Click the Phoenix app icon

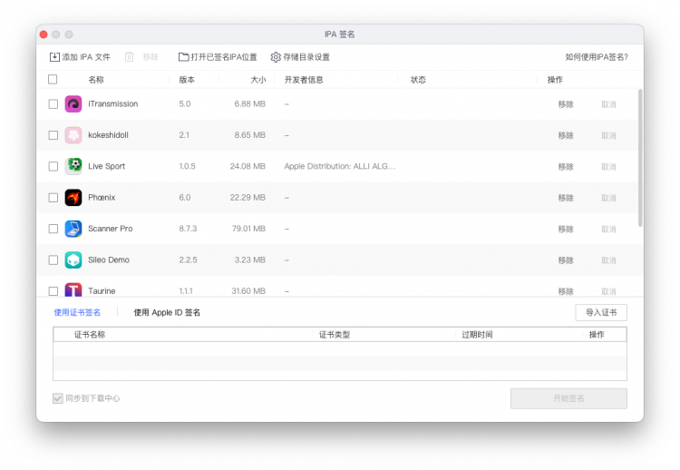click(73, 198)
